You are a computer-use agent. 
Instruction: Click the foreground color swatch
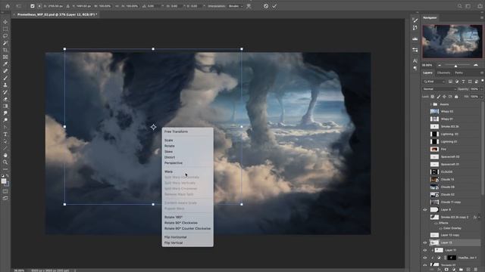pos(4,181)
